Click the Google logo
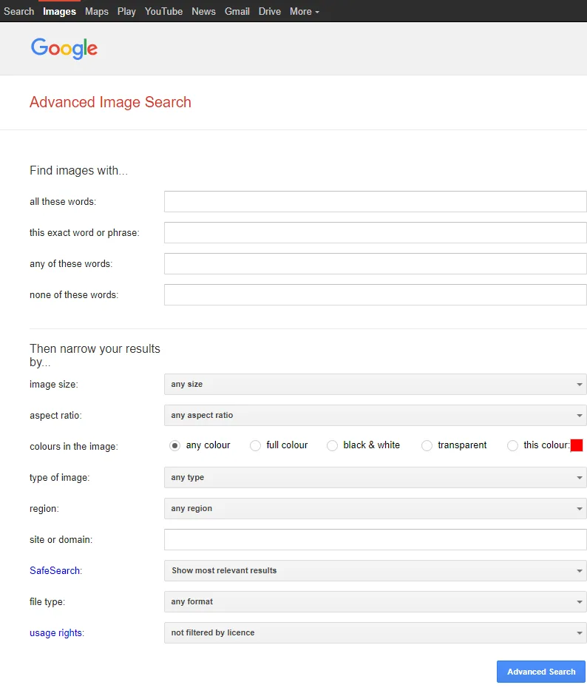Image resolution: width=587 pixels, height=699 pixels. (64, 49)
